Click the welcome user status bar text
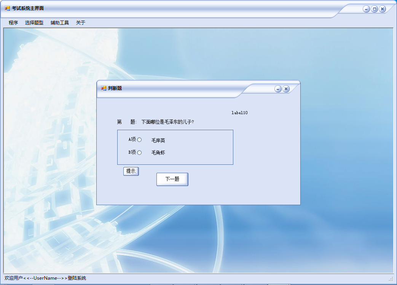Viewport: 397px width, 285px height. [x=45, y=278]
